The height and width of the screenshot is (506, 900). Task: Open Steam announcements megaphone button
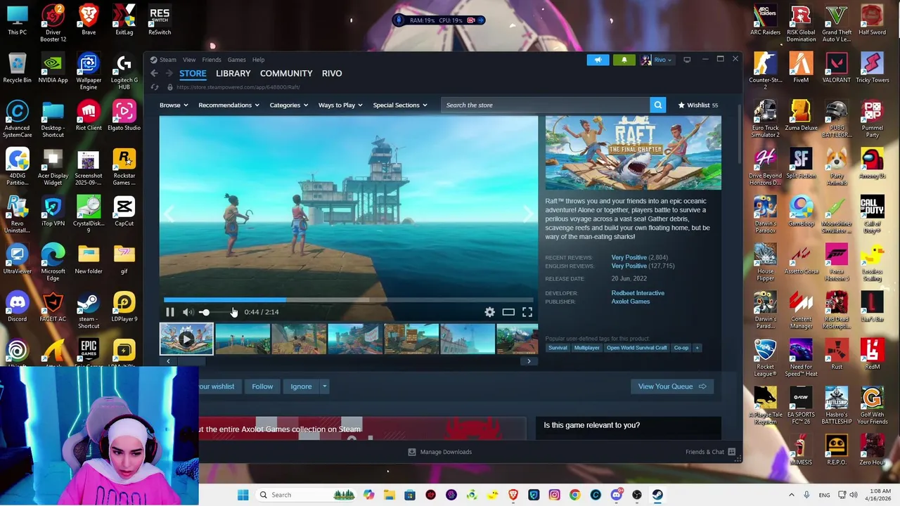[x=598, y=60]
